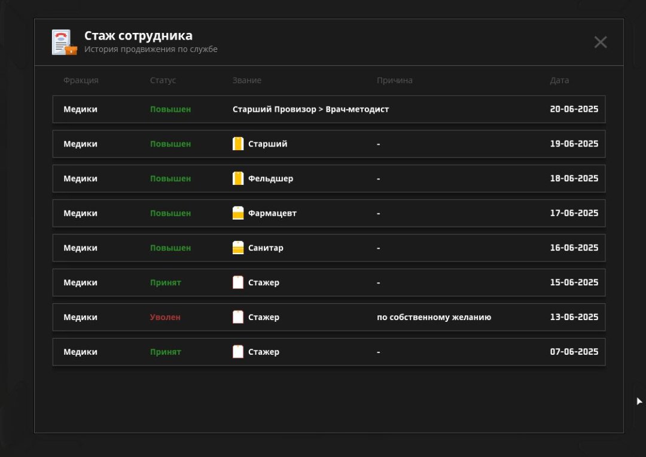The height and width of the screenshot is (457, 646).
Task: Click the Фракция column header
Action: [81, 81]
